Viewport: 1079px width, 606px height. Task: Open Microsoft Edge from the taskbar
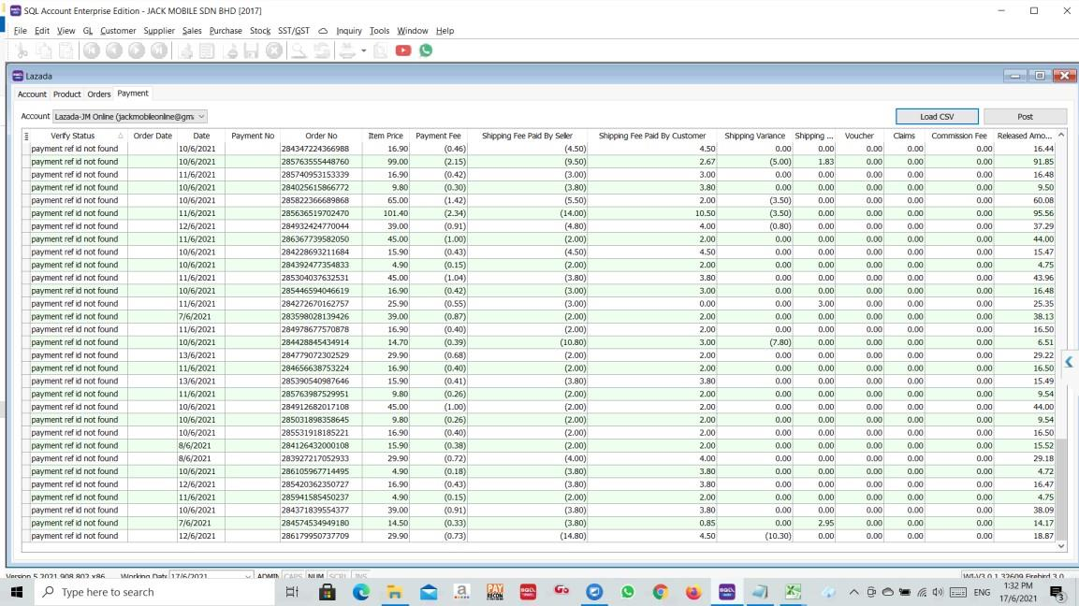click(x=361, y=592)
